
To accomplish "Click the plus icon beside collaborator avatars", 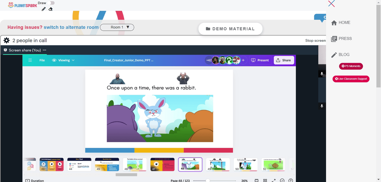I will pyautogui.click(x=243, y=60).
